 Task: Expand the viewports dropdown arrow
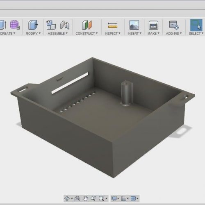[x=137, y=198]
